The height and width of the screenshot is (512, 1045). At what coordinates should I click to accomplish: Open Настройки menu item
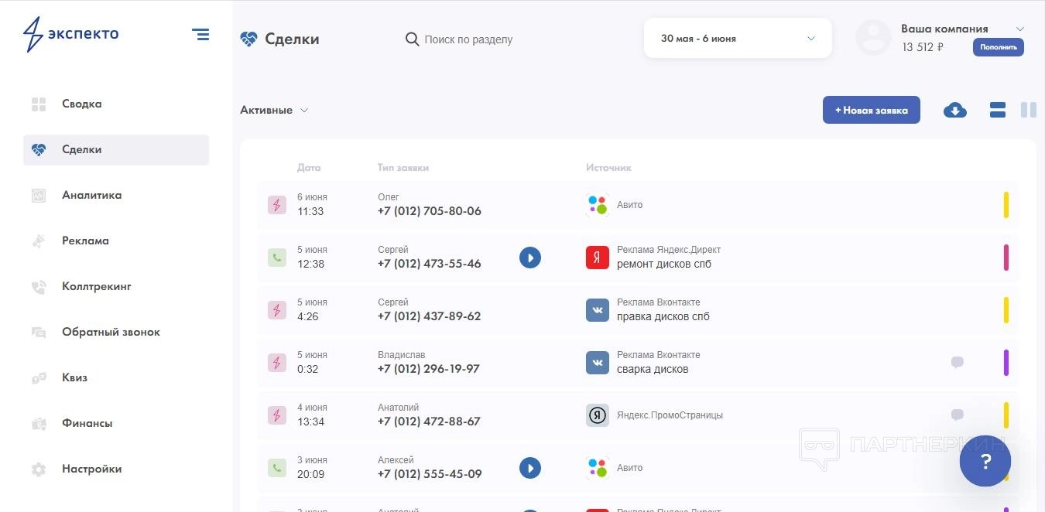pyautogui.click(x=116, y=469)
